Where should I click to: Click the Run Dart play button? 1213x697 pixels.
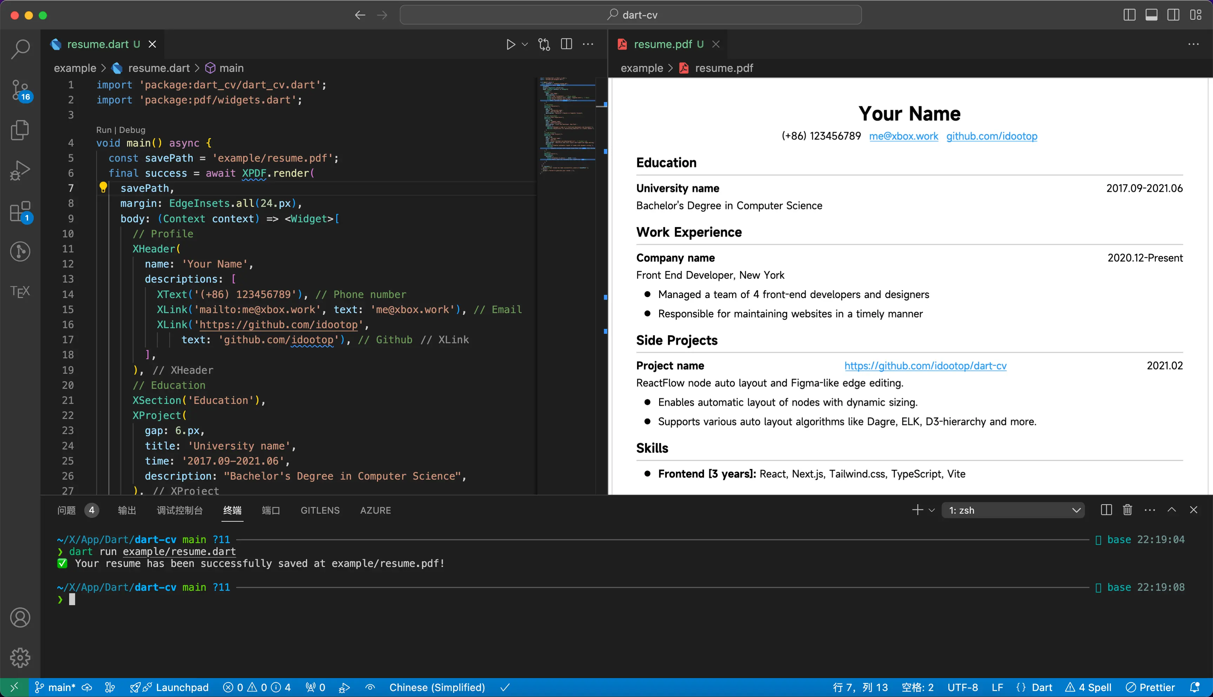(511, 45)
